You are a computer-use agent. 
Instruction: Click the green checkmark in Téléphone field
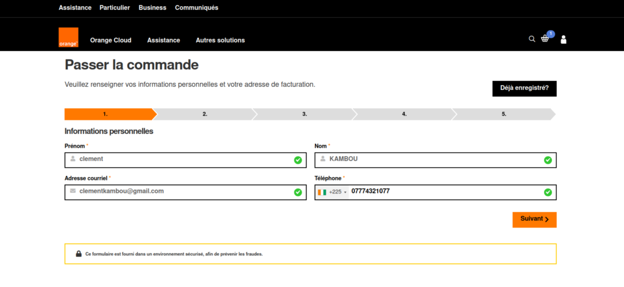pos(548,192)
